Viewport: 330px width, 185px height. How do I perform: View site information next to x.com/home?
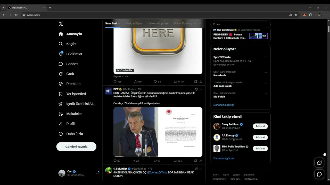click(24, 15)
